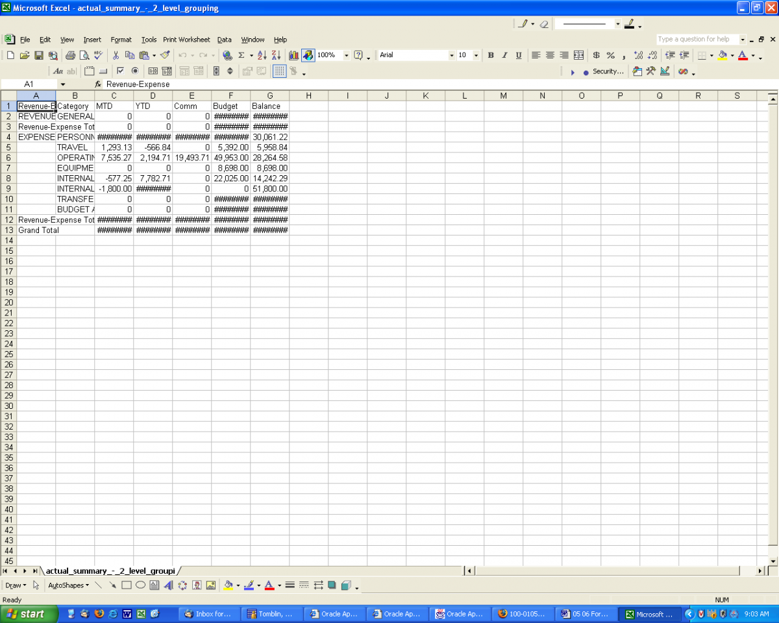Image resolution: width=779 pixels, height=623 pixels.
Task: Cut the selection with the scissors icon
Action: click(x=116, y=55)
